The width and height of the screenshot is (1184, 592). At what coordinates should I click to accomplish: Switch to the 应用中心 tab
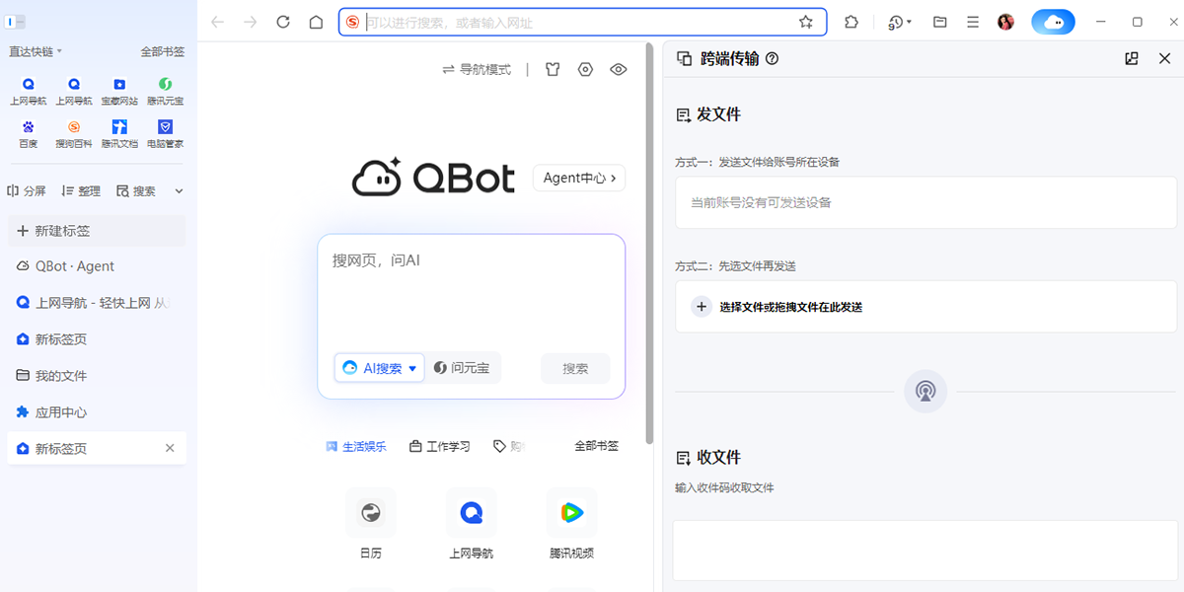[x=96, y=412]
